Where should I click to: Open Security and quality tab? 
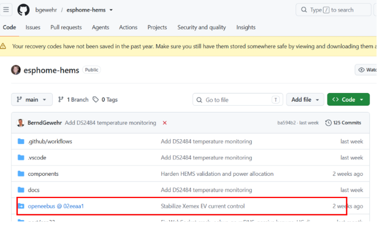[x=202, y=27]
